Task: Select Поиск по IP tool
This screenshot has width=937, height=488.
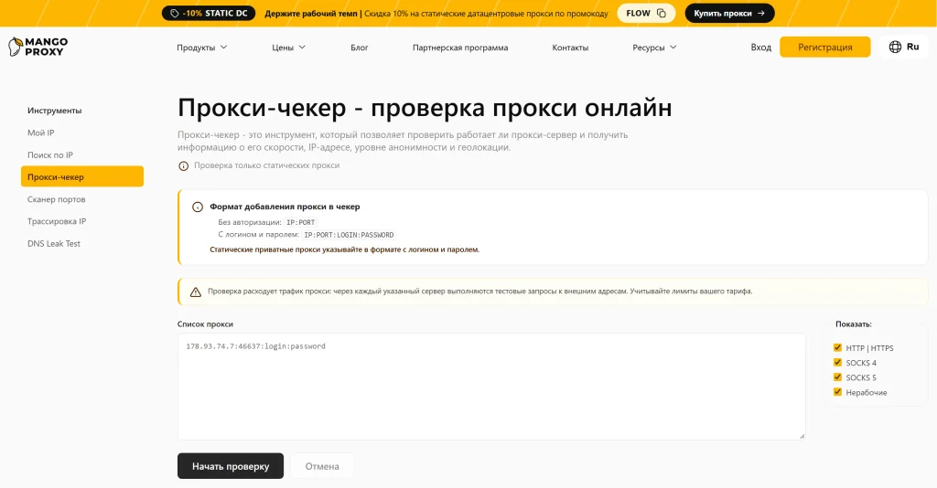Action: (50, 154)
